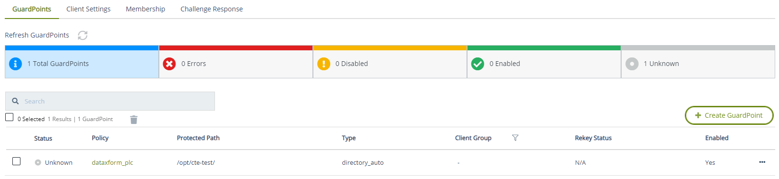Click the yellow exclamation Disabled icon
This screenshot has width=779, height=179.
pyautogui.click(x=323, y=64)
